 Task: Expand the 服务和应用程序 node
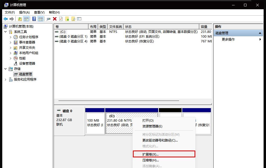(5, 79)
